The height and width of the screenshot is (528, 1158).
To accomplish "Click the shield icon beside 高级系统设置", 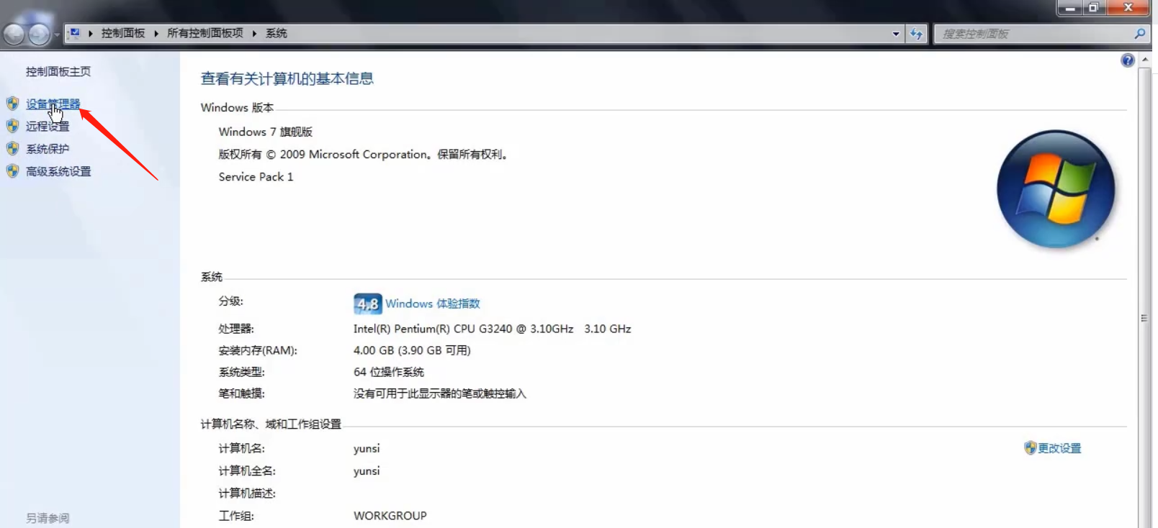I will point(12,171).
